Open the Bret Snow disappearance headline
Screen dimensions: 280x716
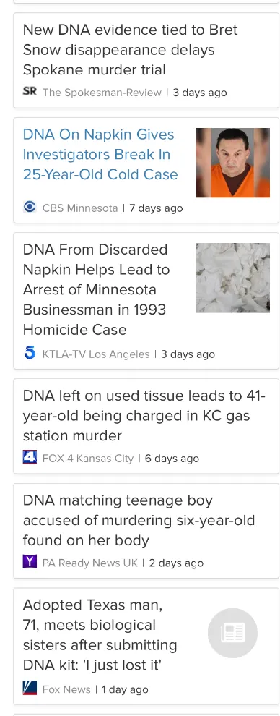[x=130, y=50]
